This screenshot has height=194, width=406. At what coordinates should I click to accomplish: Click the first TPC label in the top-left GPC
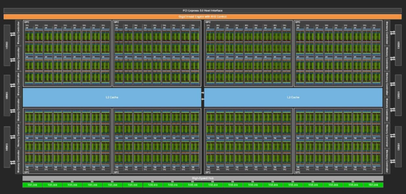coord(27,25)
